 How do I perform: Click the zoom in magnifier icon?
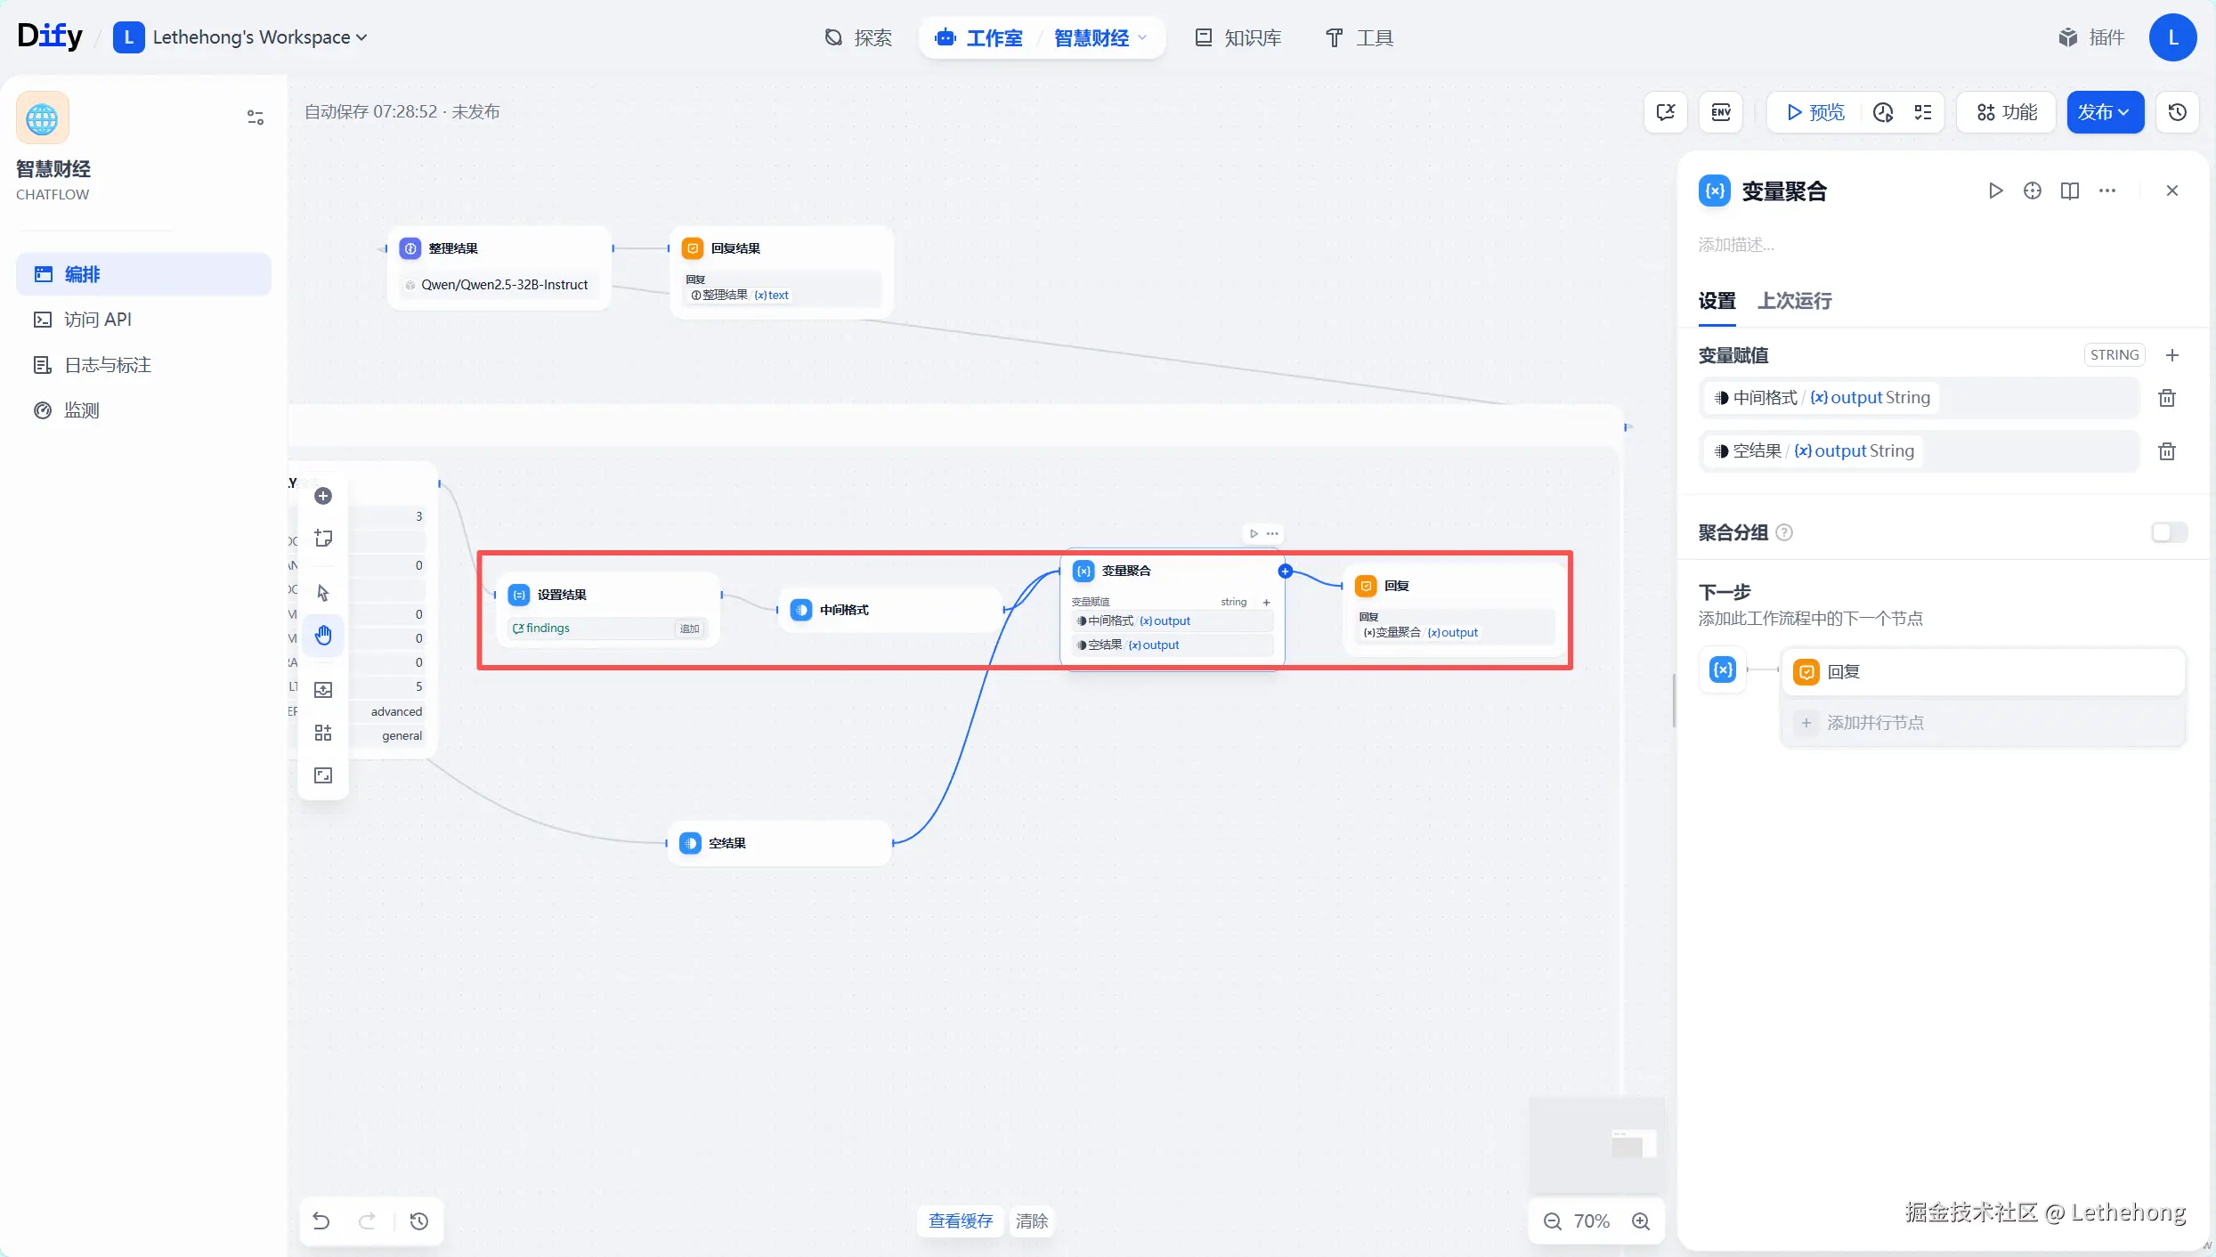point(1641,1221)
